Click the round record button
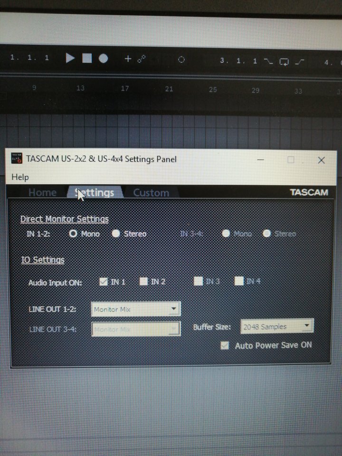This screenshot has width=342, height=456. pyautogui.click(x=103, y=58)
